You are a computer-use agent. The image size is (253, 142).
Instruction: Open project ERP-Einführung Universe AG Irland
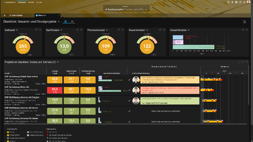tap(21, 108)
